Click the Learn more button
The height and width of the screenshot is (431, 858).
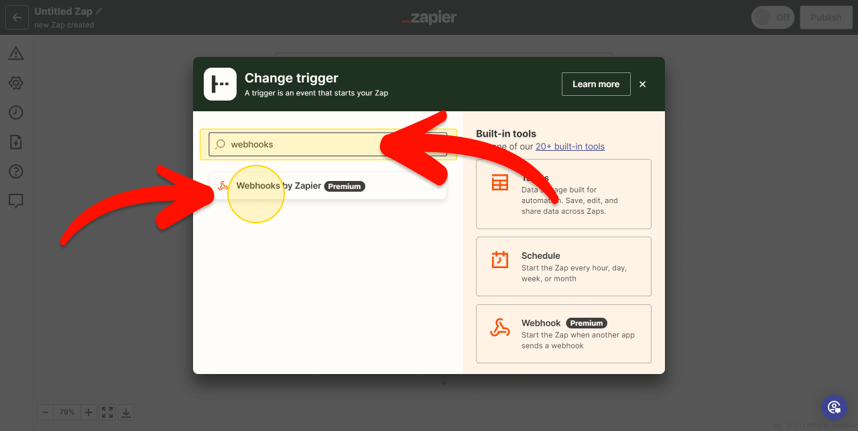click(x=596, y=84)
